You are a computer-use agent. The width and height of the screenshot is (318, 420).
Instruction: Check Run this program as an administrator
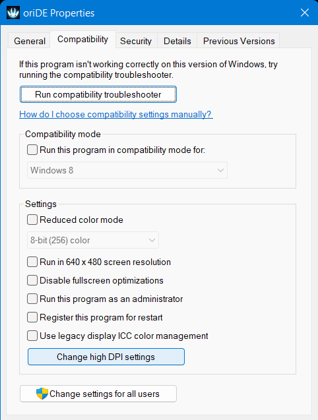[32, 299]
